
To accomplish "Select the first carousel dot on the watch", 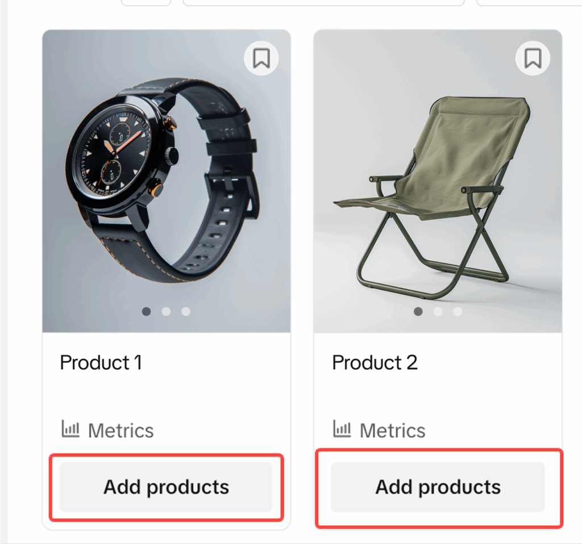I will pos(146,311).
